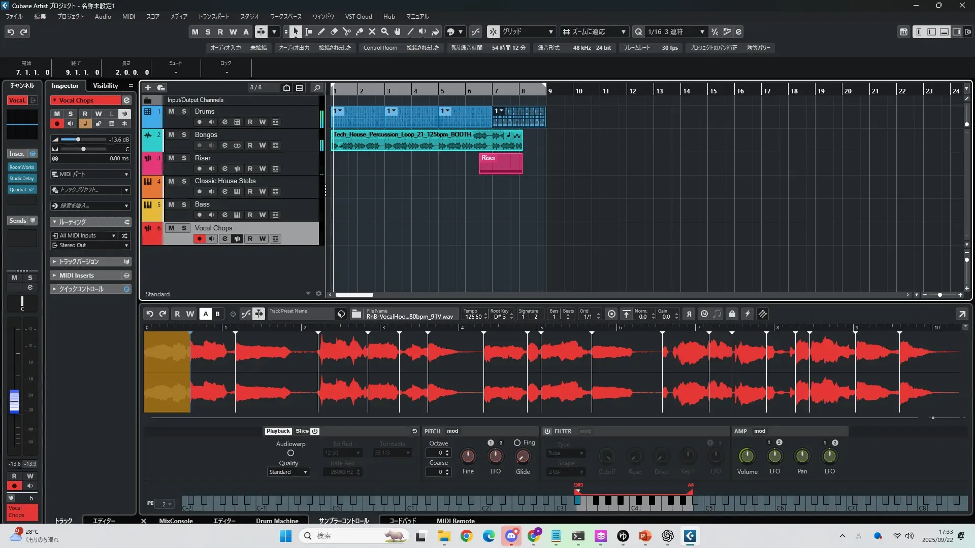Image resolution: width=975 pixels, height=548 pixels.
Task: Click the Slice mode button
Action: click(x=302, y=431)
